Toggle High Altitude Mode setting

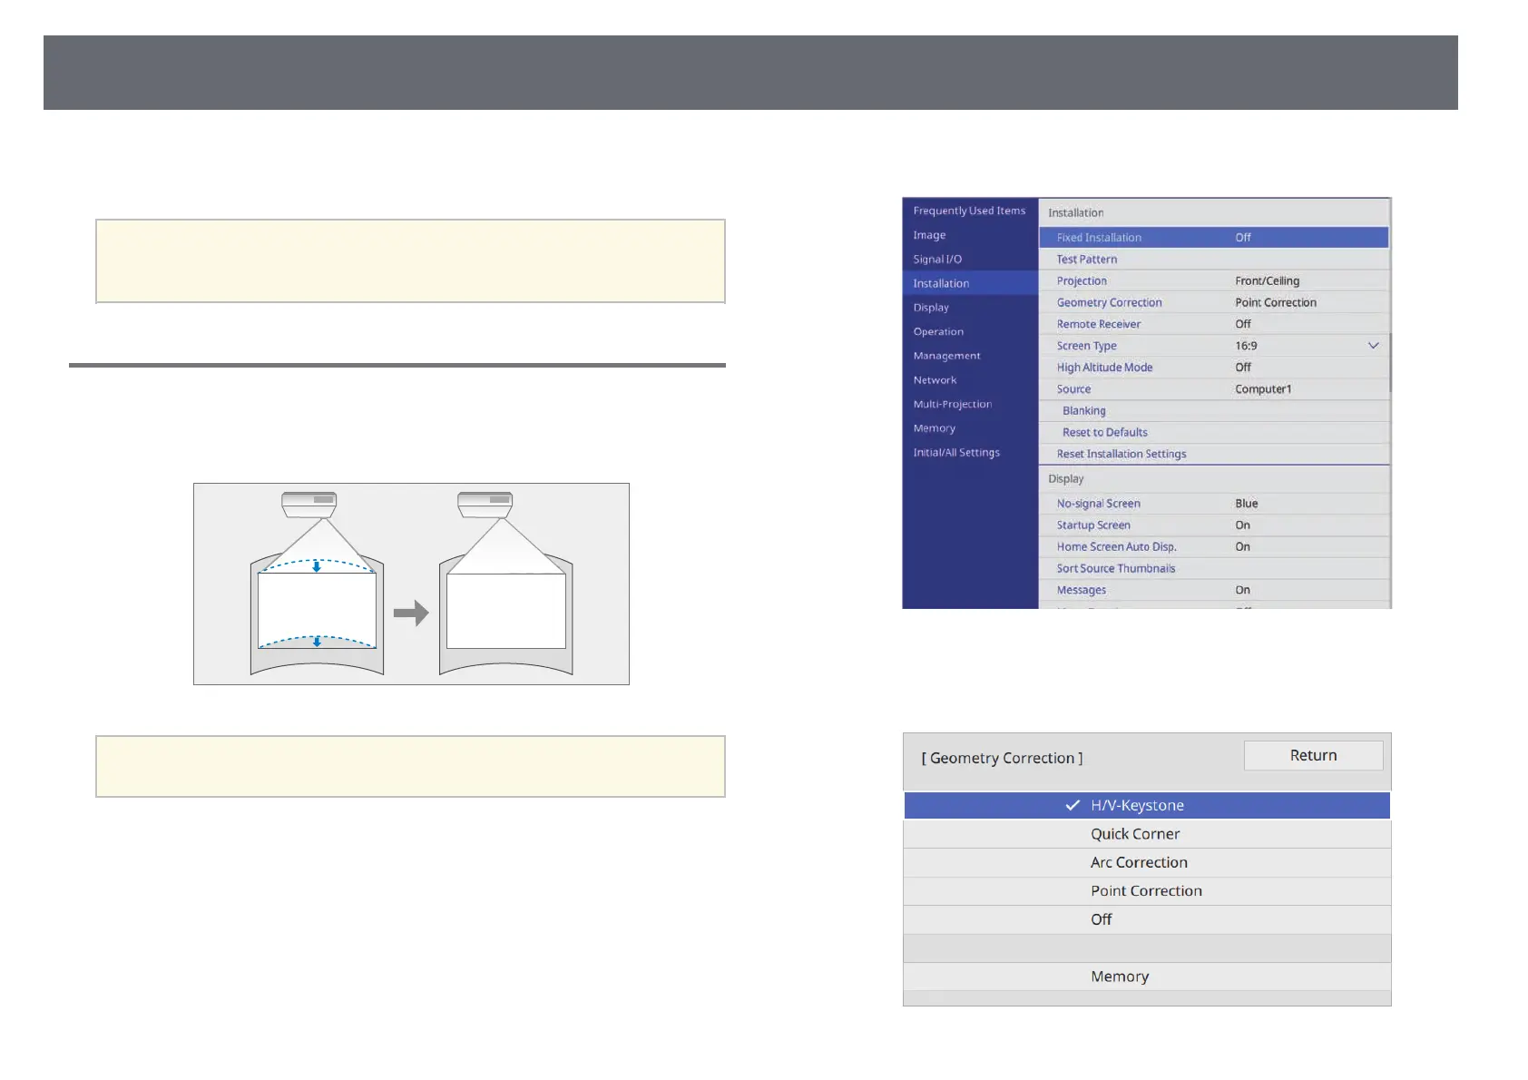(1213, 368)
